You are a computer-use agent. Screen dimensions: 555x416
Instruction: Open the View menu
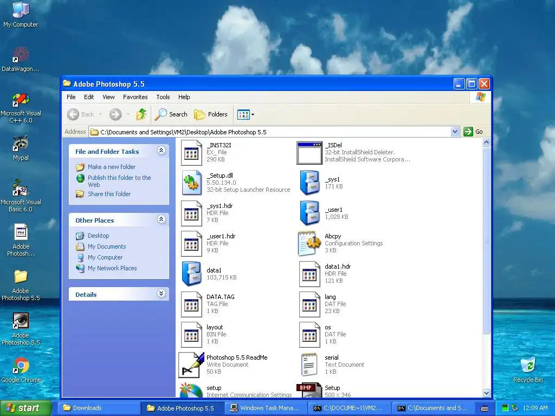point(108,97)
